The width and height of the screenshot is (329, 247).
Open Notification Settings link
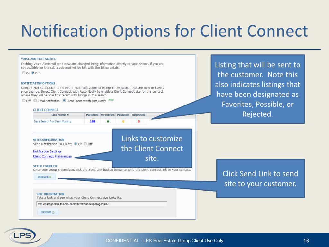tap(47, 151)
